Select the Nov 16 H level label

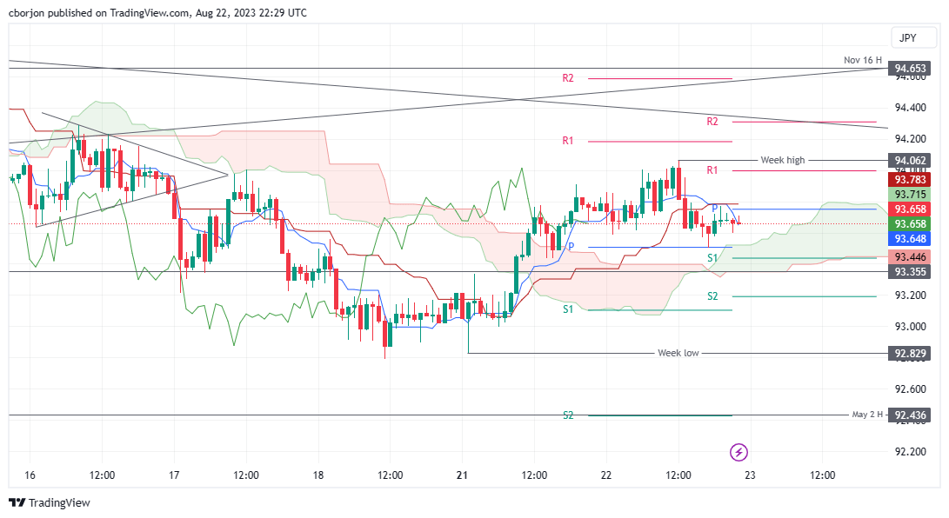[863, 60]
